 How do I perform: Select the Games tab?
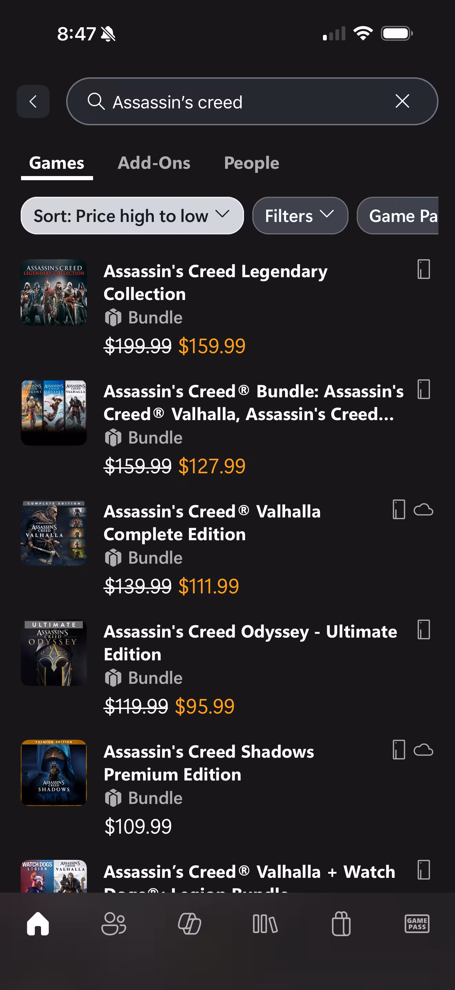tap(57, 163)
